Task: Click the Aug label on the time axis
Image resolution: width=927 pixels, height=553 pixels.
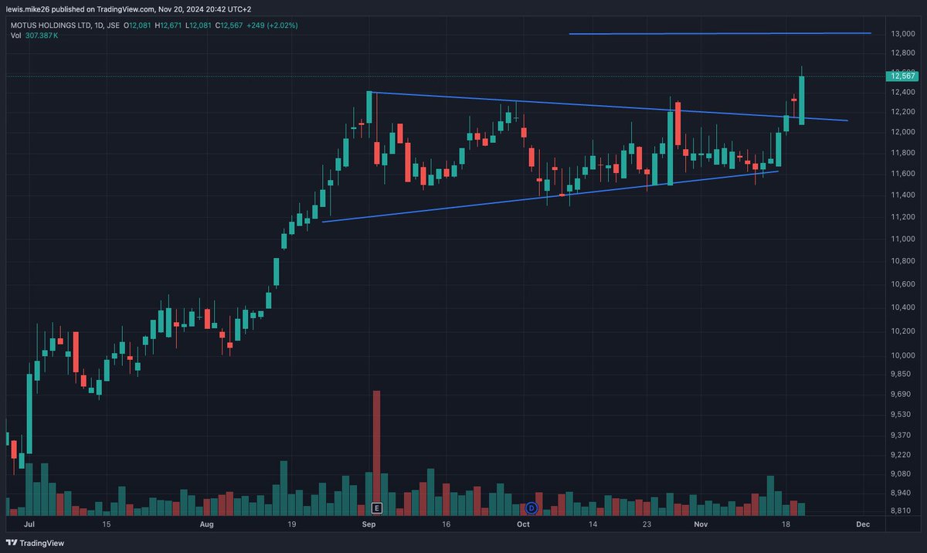Action: (x=206, y=524)
